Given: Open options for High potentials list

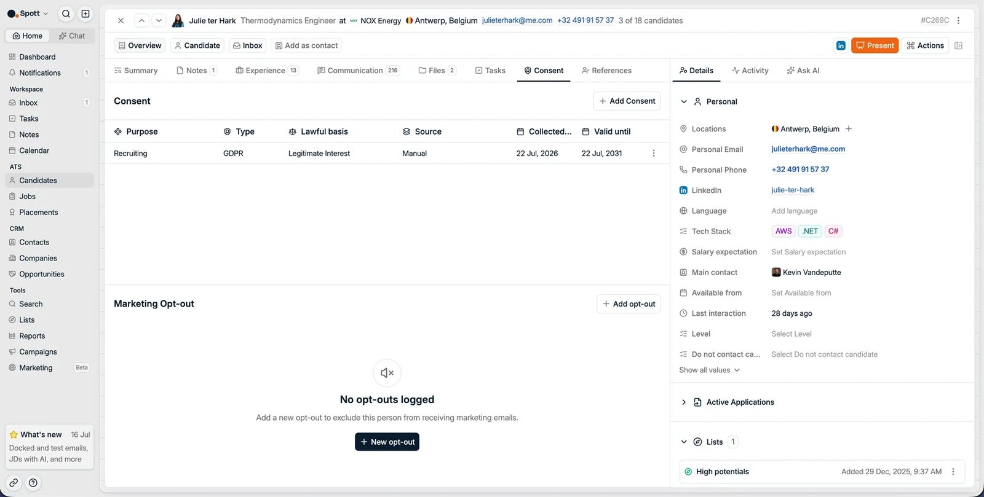Looking at the screenshot, I should pos(953,472).
